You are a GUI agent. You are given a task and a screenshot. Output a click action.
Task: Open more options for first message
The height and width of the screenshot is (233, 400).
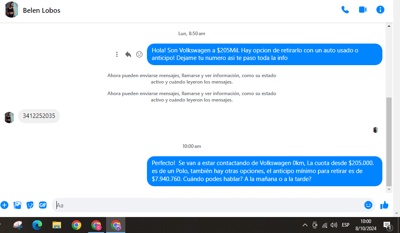pyautogui.click(x=117, y=54)
